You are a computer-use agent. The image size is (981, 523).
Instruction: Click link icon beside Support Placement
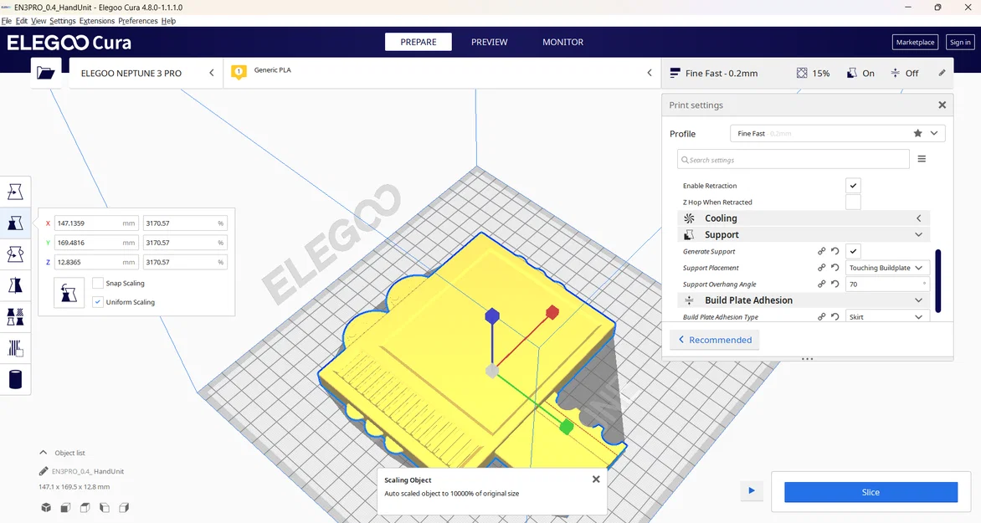(821, 267)
